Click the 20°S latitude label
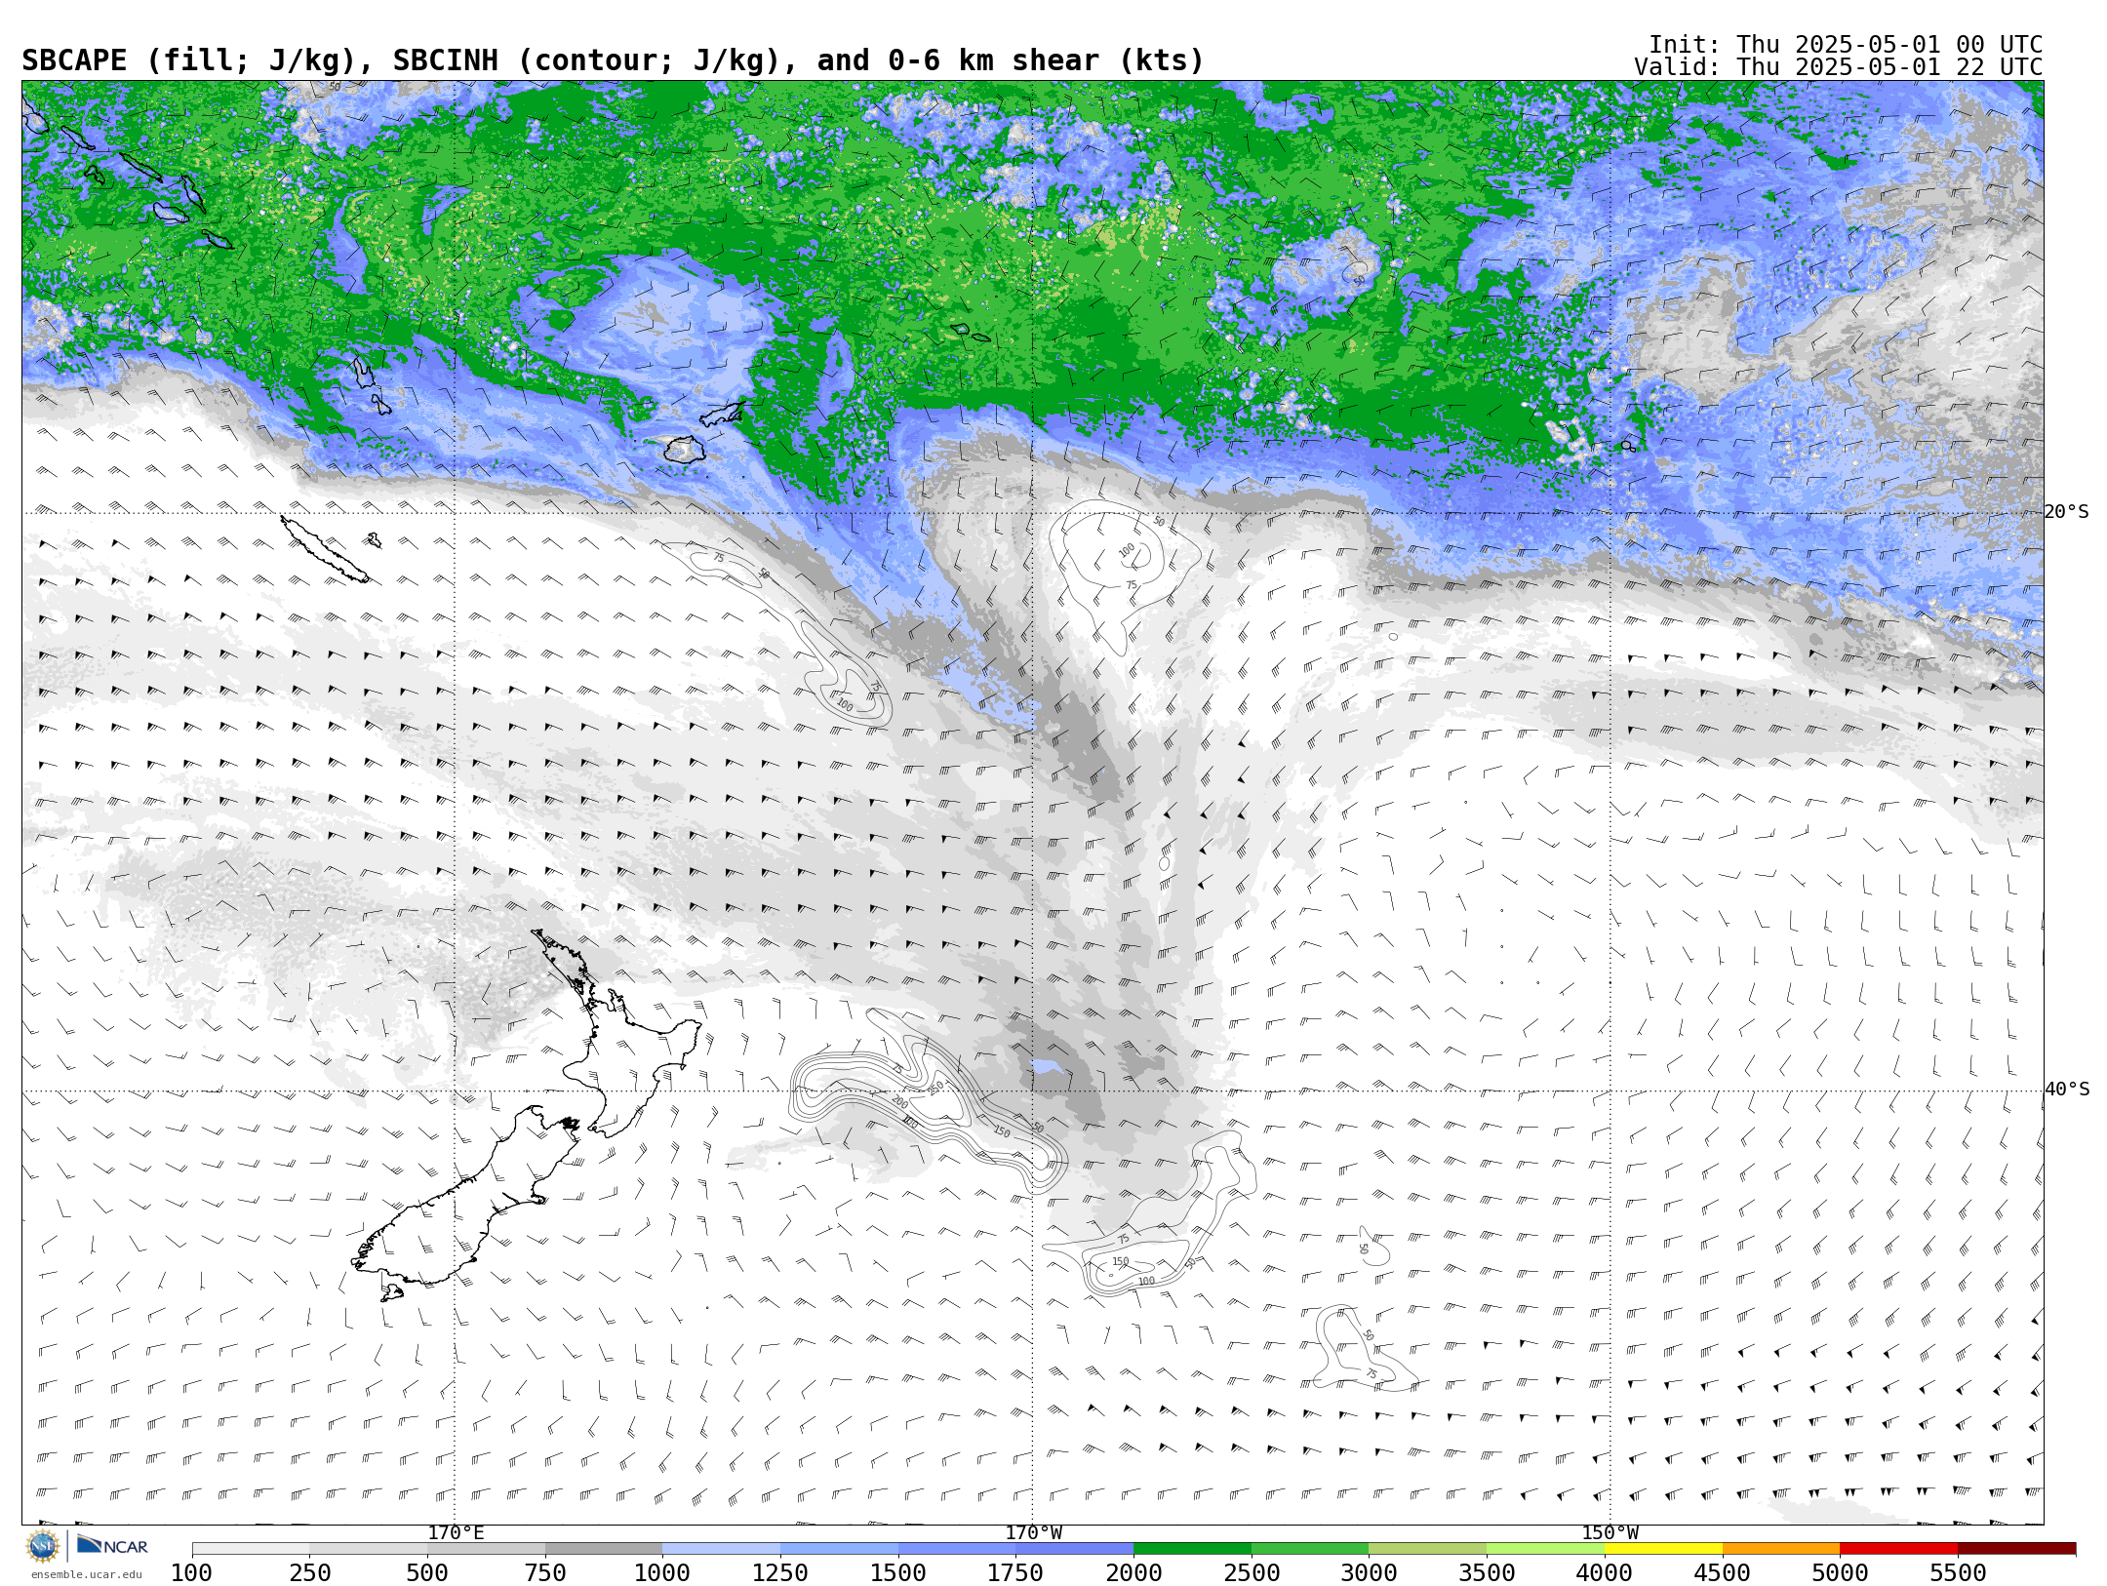The height and width of the screenshot is (1586, 2107). (2066, 512)
